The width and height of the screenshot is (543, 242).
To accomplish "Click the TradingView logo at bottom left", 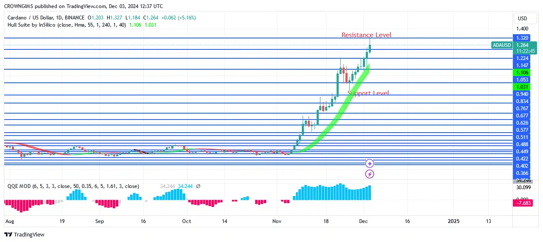I will pyautogui.click(x=25, y=234).
